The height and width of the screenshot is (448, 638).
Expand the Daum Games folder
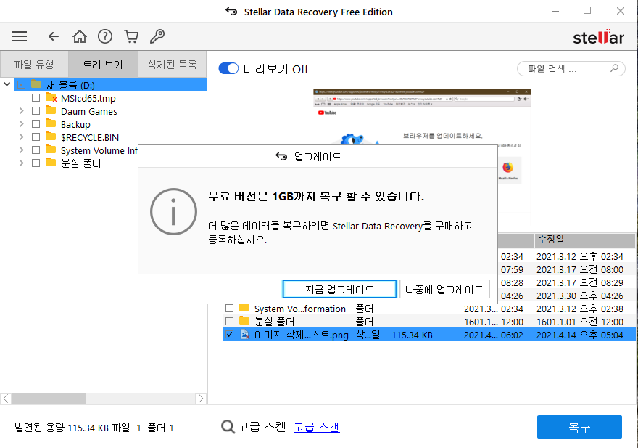coord(22,110)
